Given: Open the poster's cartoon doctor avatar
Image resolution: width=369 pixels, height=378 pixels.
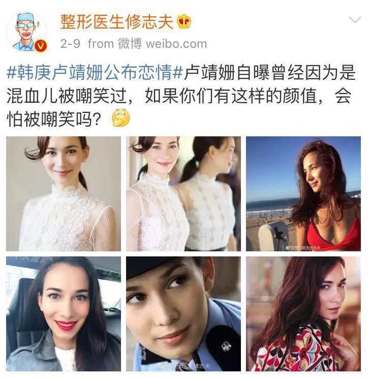Looking at the screenshot, I should point(26,32).
